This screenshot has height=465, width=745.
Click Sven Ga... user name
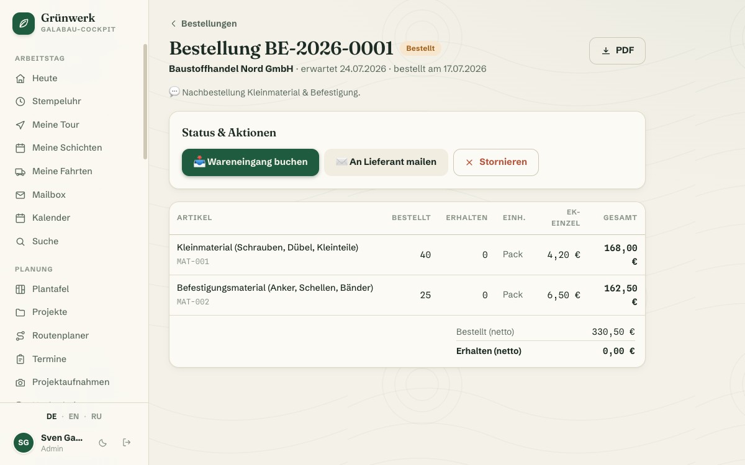[x=61, y=438]
